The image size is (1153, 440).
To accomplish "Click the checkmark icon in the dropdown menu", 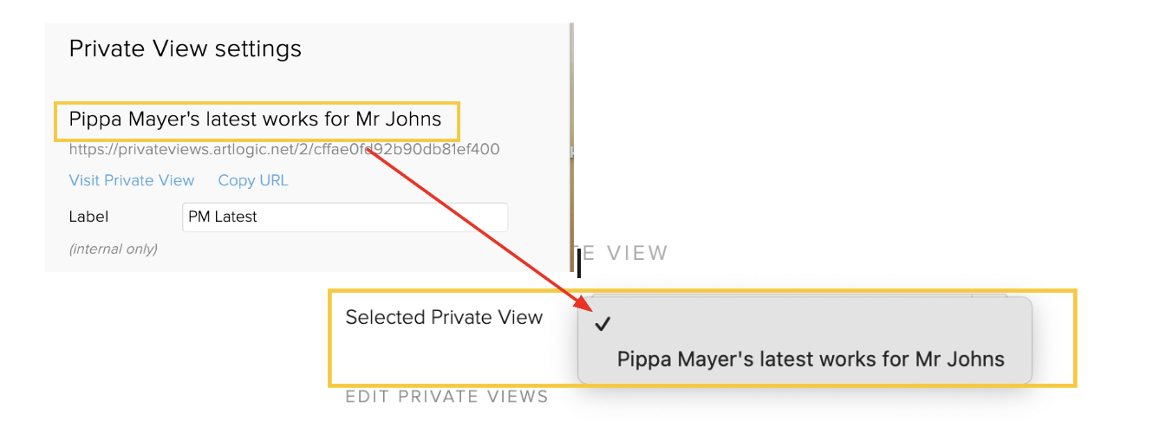I will coord(604,324).
